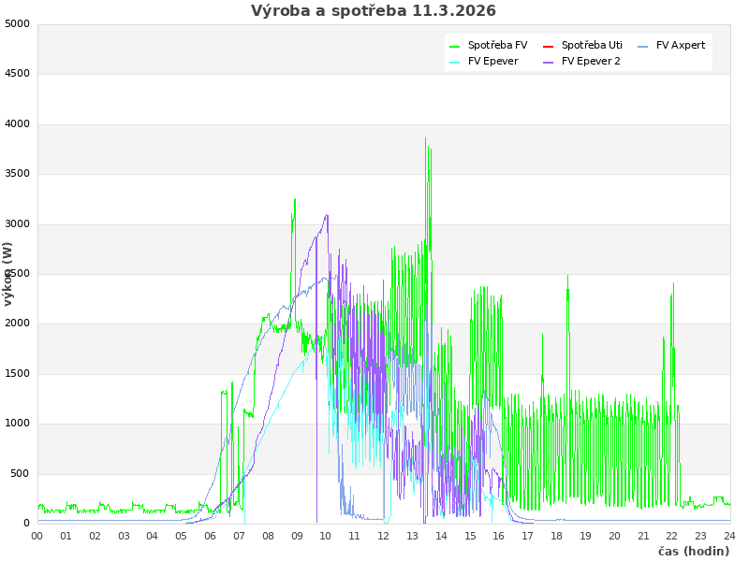749x561 pixels.
Task: Click hour 06 tick on the time axis
Action: pos(211,536)
